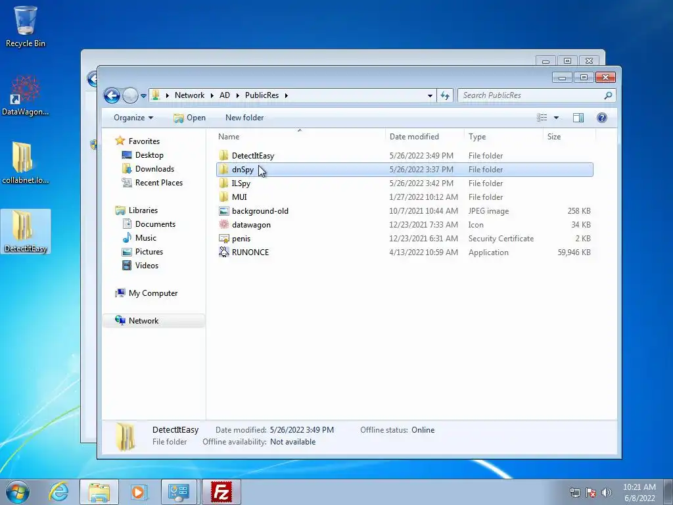Select the DataWagon desktop shortcut
This screenshot has height=505, width=673.
pyautogui.click(x=26, y=95)
